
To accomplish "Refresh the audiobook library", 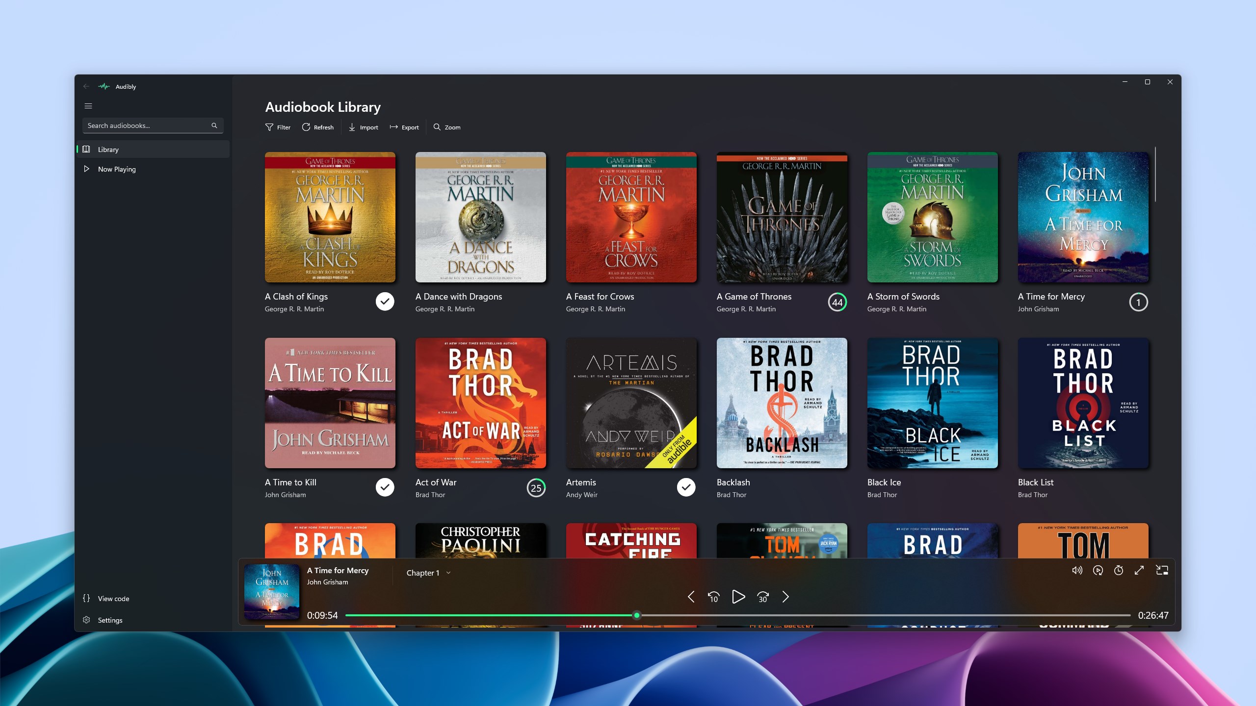I will coord(318,127).
